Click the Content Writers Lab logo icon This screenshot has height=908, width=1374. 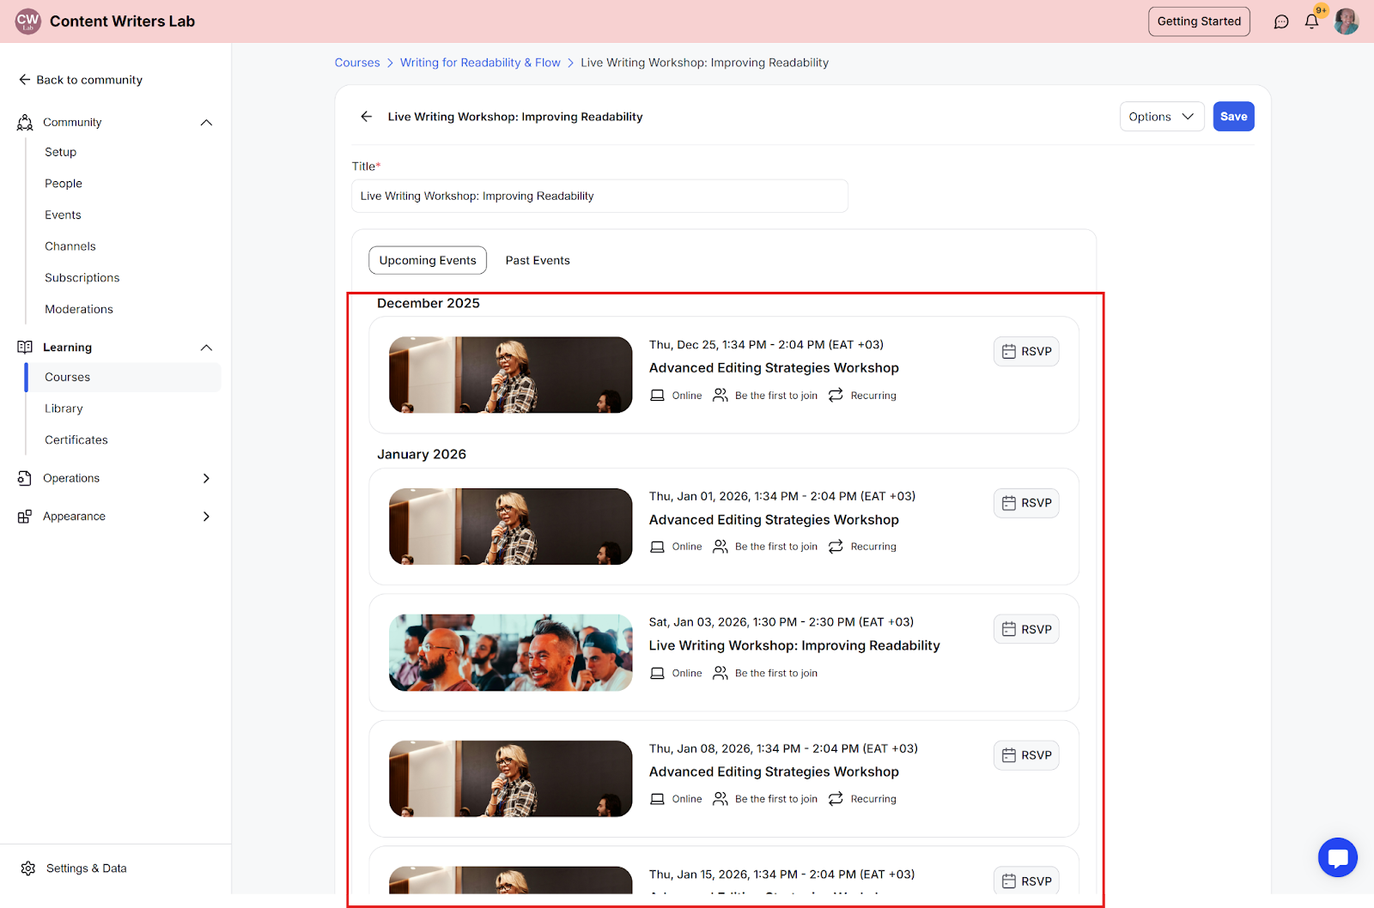28,21
